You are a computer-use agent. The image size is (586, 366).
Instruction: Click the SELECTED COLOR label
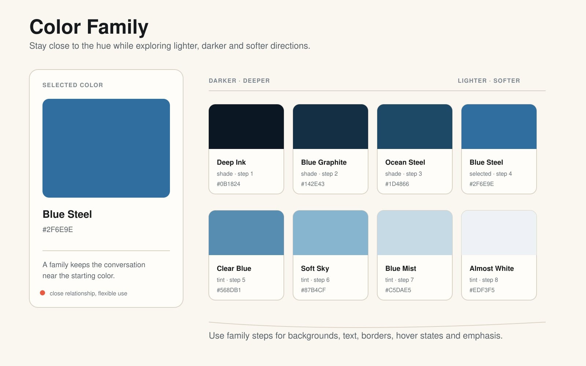click(73, 85)
